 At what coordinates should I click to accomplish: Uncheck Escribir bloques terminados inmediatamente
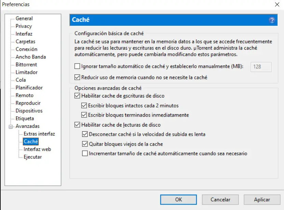(x=84, y=115)
